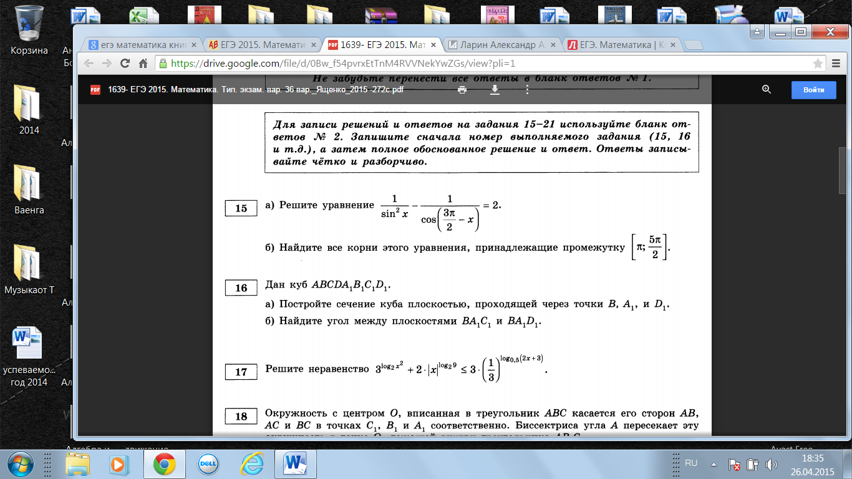
Task: Click the text 'Дан куб ABCDA1B1C1D1'
Action: click(x=328, y=286)
